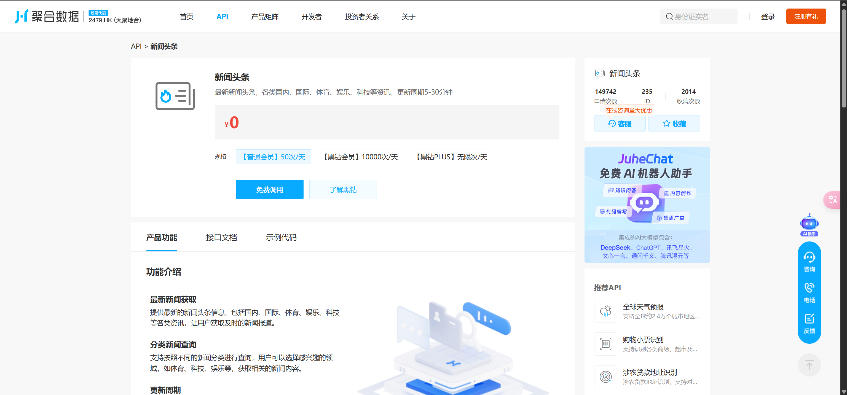This screenshot has width=847, height=395.
Task: Select the 【黑钻PLUS】无限次/天 plan option
Action: click(x=451, y=157)
